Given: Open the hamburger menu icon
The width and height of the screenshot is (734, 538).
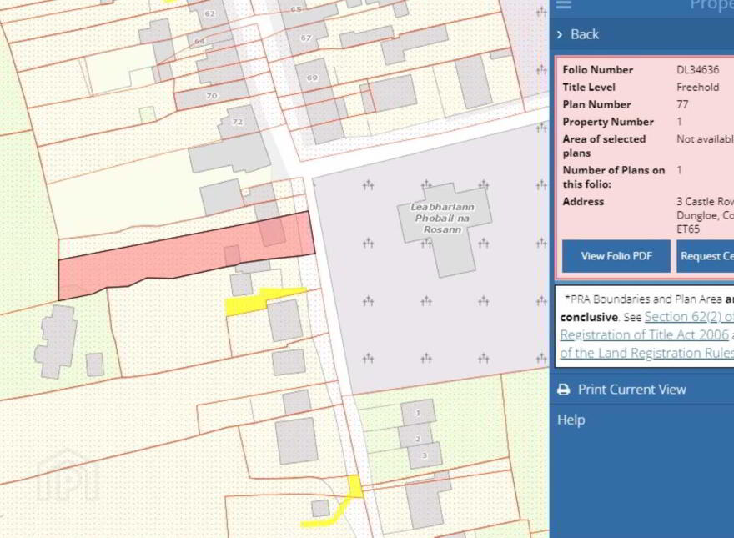Looking at the screenshot, I should tap(564, 4).
